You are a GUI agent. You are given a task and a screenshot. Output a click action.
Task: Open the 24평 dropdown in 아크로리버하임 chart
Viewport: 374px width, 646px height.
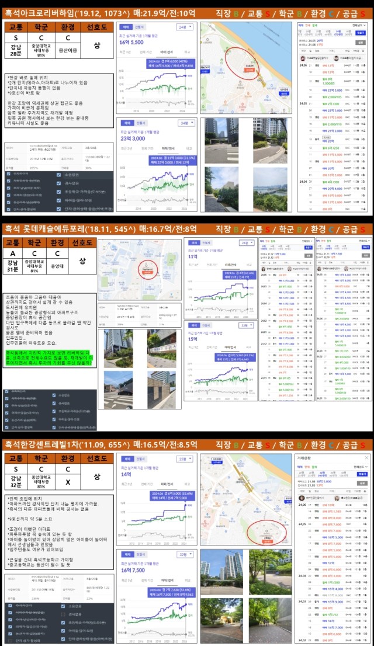[x=184, y=27]
